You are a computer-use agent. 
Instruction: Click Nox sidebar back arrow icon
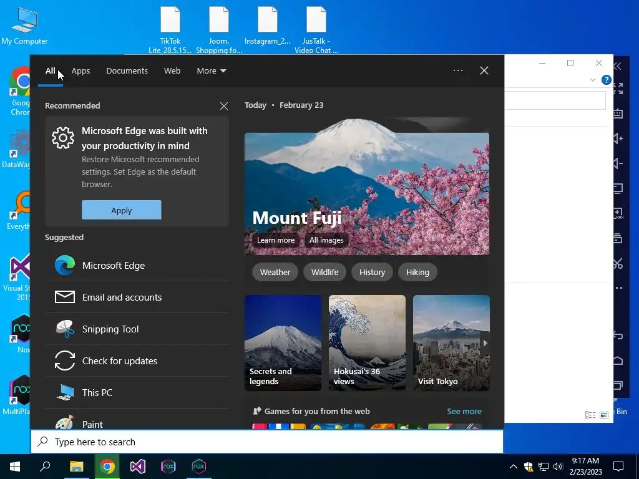tap(618, 336)
